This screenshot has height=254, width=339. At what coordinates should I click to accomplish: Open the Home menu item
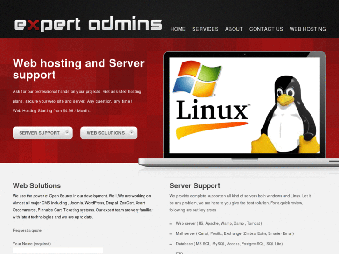pos(178,29)
